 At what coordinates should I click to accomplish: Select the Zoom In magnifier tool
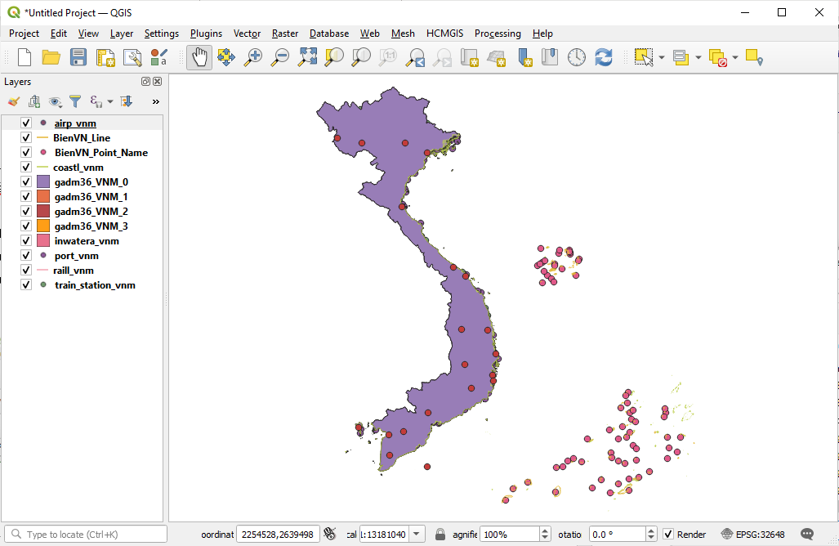pos(253,57)
